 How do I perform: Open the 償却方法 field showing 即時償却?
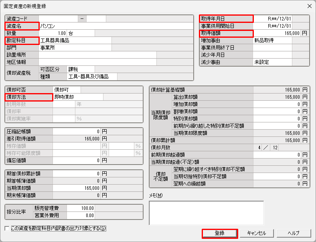point(78,97)
